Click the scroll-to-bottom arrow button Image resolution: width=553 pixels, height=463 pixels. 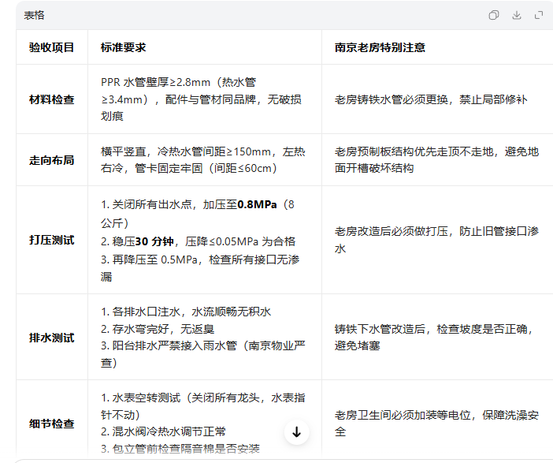(297, 432)
